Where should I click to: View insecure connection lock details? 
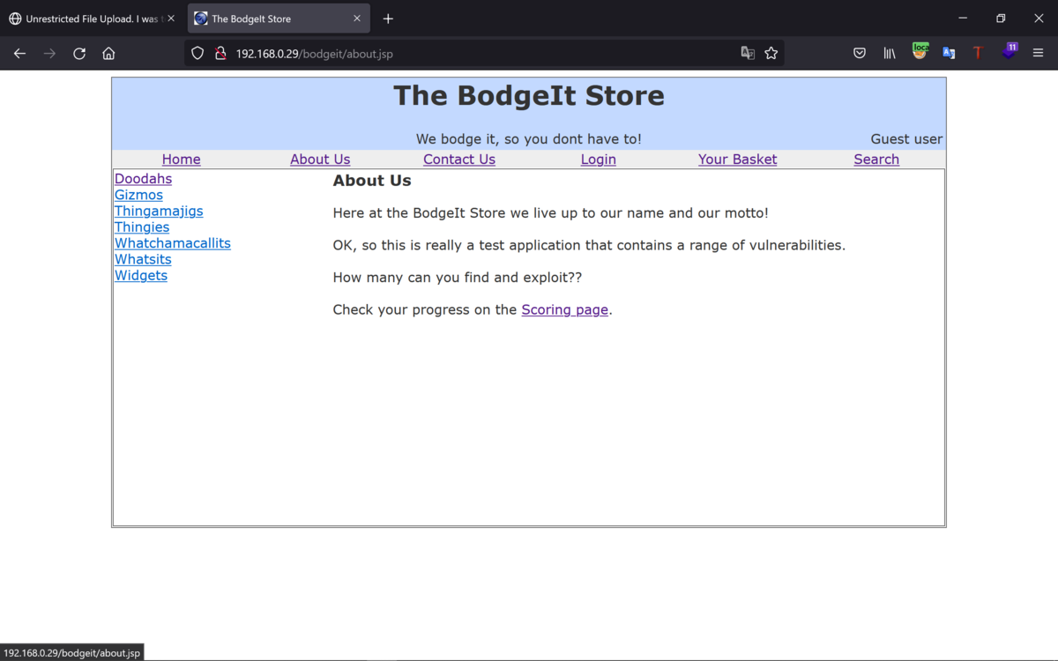(220, 53)
